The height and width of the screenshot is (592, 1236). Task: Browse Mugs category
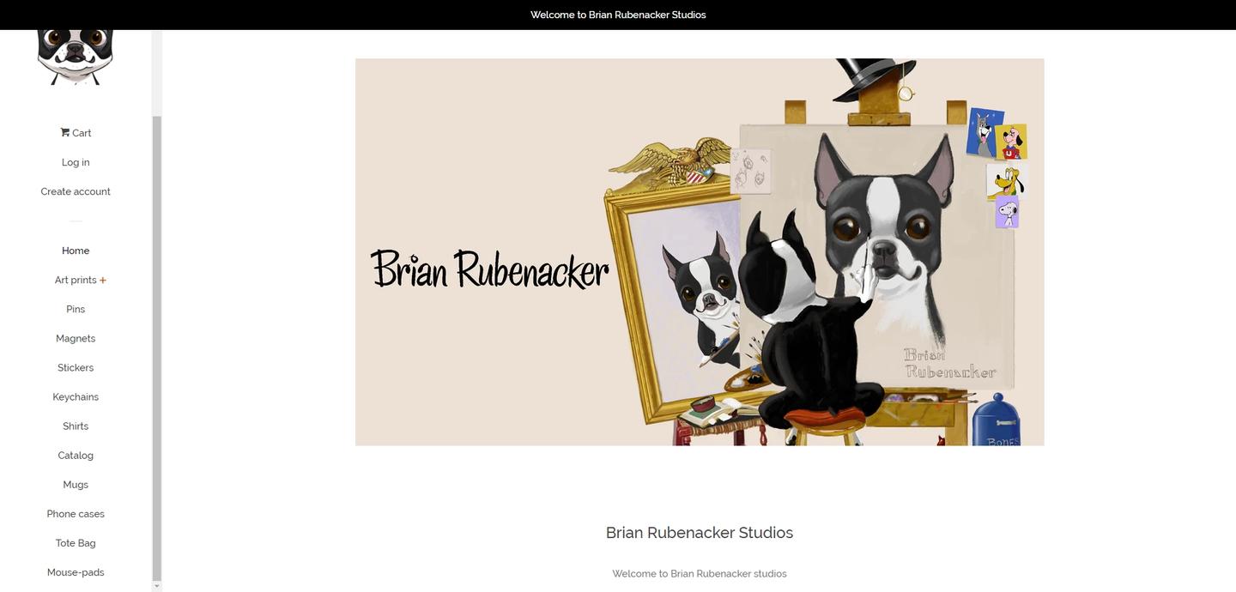point(76,484)
